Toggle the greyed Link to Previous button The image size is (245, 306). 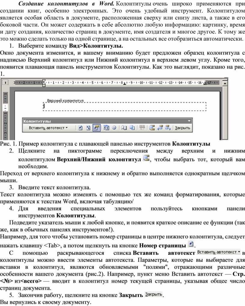click(x=142, y=128)
